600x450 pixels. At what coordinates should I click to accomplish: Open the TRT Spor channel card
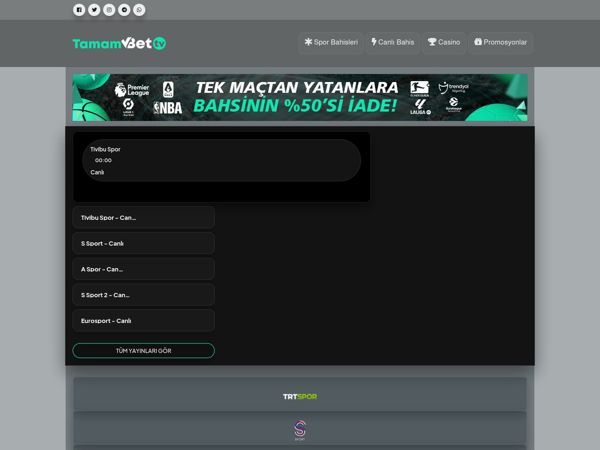coord(300,394)
